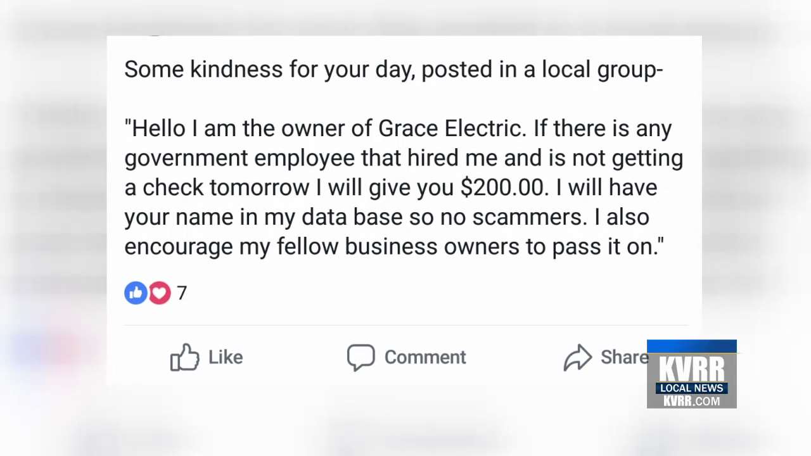Click the Share arrow icon
This screenshot has width=811, height=456.
(578, 357)
